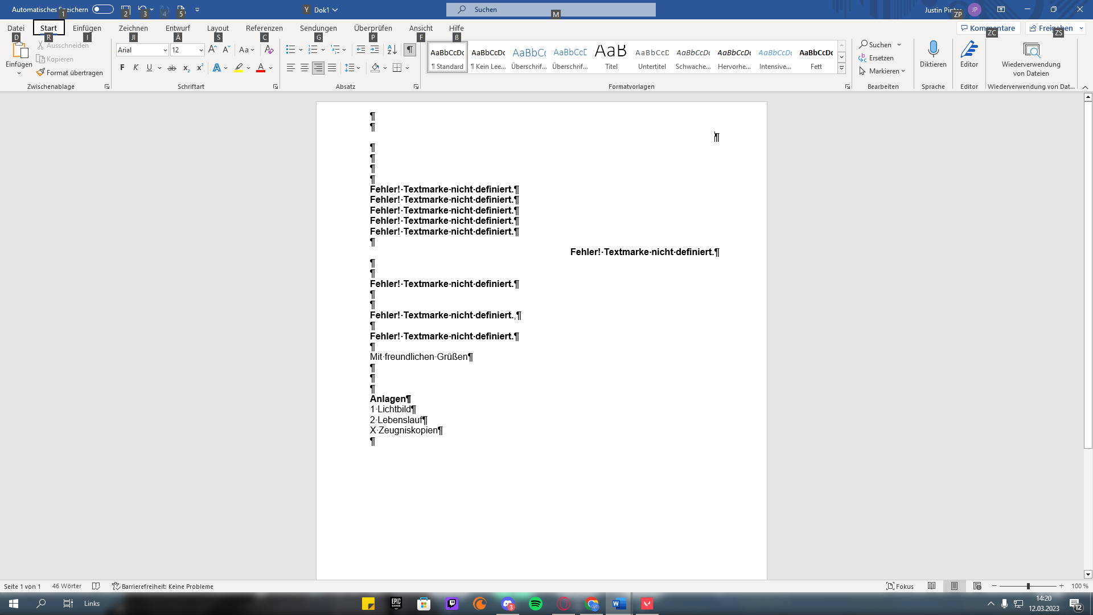Click the Kommentare button
Viewport: 1093px width, 615px height.
point(988,28)
